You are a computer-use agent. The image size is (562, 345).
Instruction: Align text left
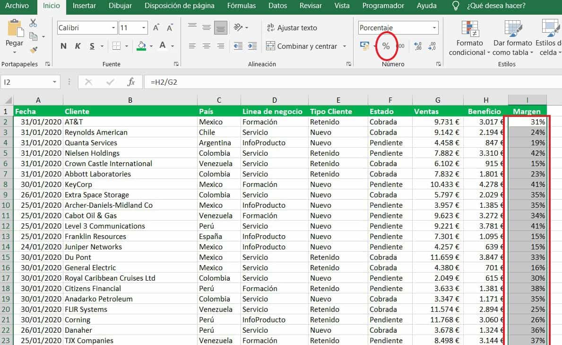192,46
